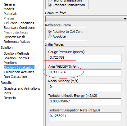127x126 pixels.
Task: Open General in the navigation tree
Action: [10, 4]
